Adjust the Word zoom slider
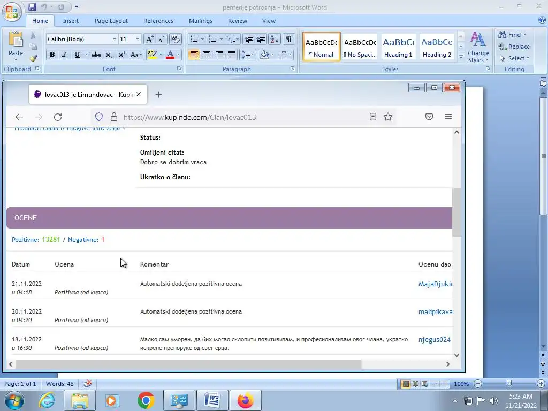 (509, 384)
